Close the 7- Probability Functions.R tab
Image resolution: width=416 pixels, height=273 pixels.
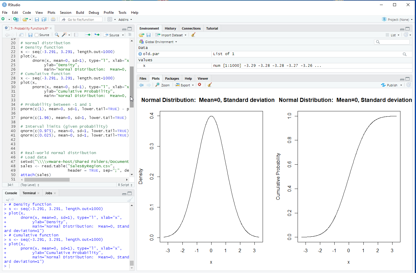pyautogui.click(x=51, y=28)
